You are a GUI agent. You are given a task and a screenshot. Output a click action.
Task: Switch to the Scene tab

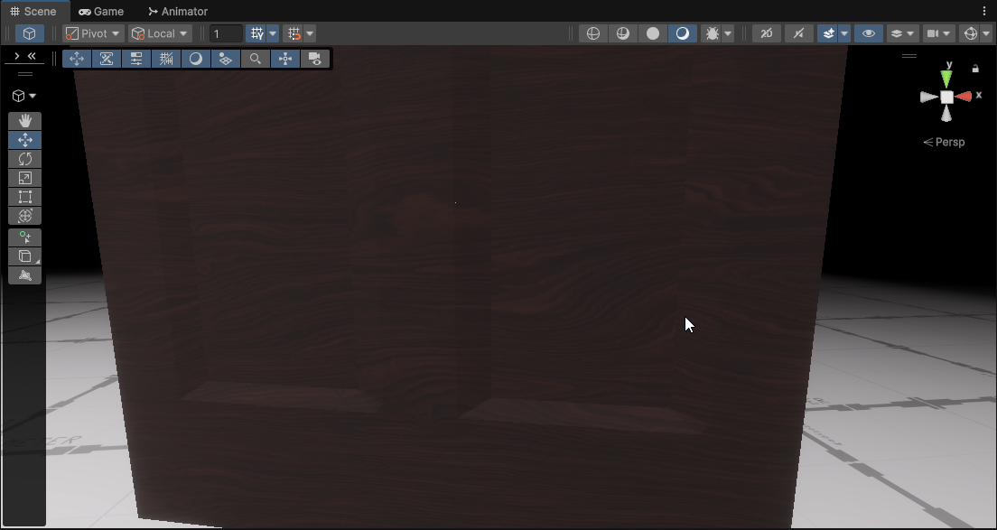[x=33, y=12]
